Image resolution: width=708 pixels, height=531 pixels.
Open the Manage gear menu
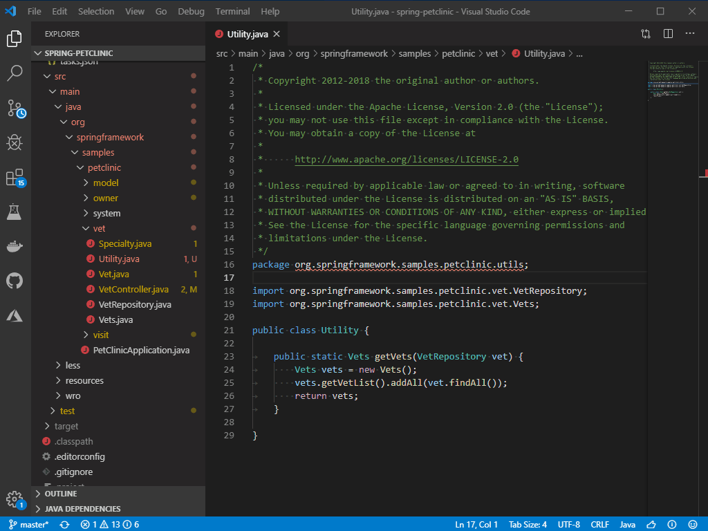click(15, 499)
